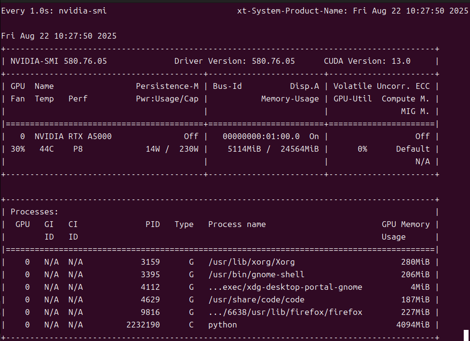
Task: Click the 'MIG M.' column header
Action: coord(415,112)
